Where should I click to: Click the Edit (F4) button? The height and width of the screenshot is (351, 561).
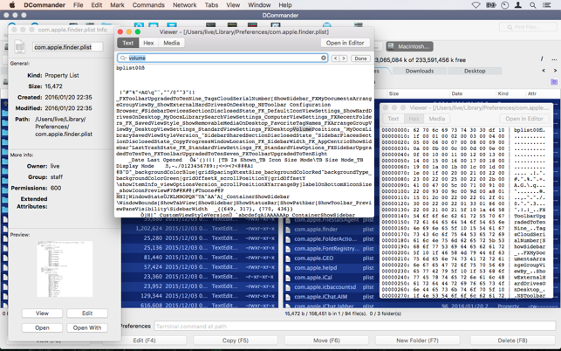coord(144,341)
